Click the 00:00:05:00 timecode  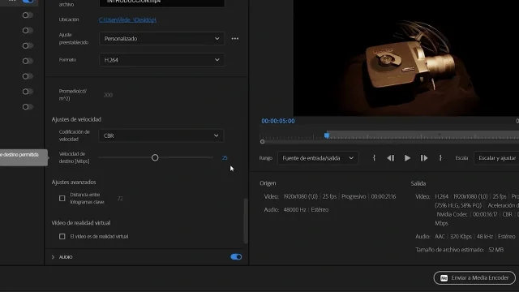pos(278,121)
